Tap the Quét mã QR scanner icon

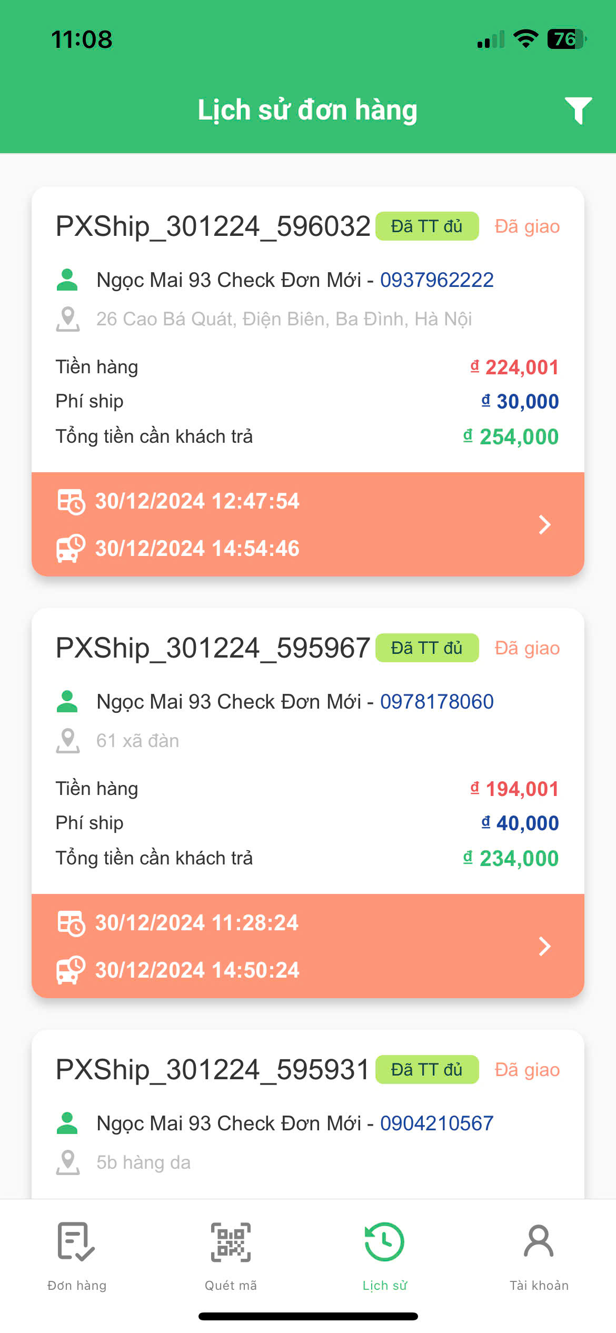coord(231,1242)
